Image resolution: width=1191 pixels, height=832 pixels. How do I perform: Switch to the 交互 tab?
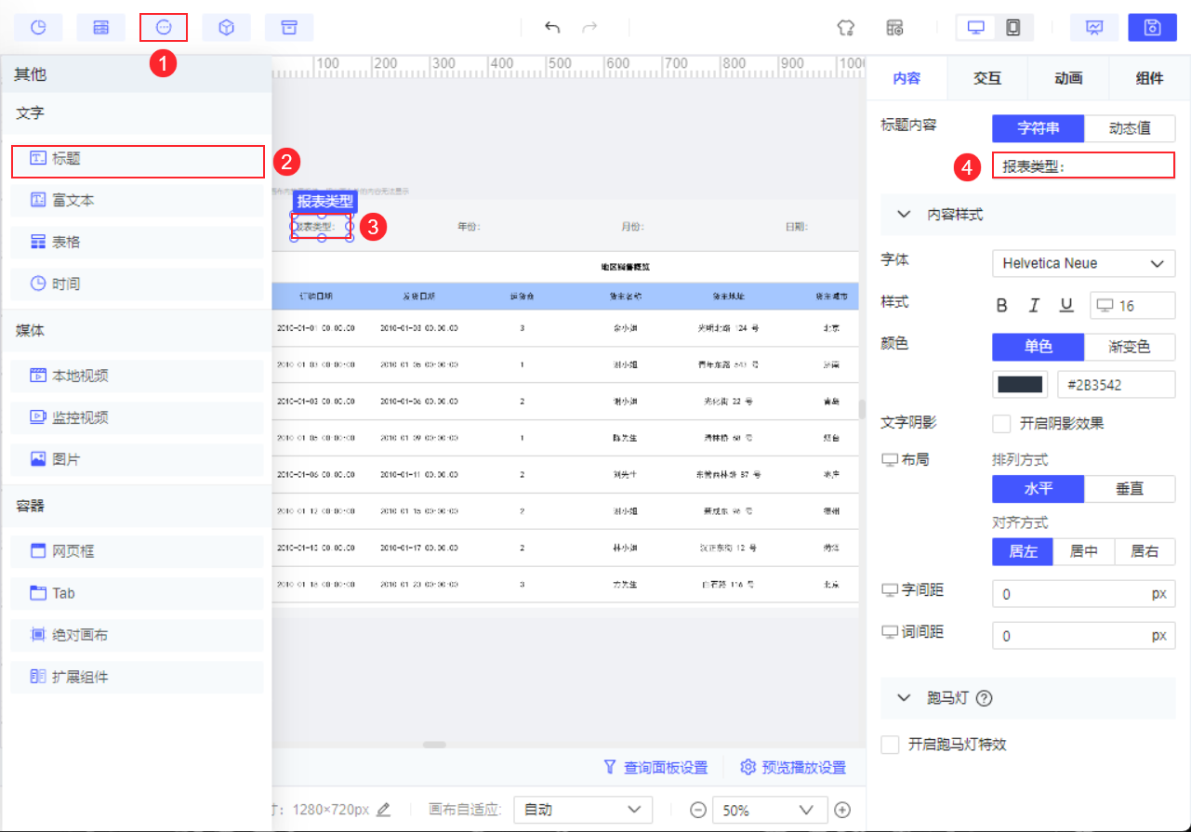point(987,78)
